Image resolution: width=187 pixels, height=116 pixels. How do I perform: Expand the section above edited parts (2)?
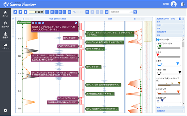click(170, 108)
